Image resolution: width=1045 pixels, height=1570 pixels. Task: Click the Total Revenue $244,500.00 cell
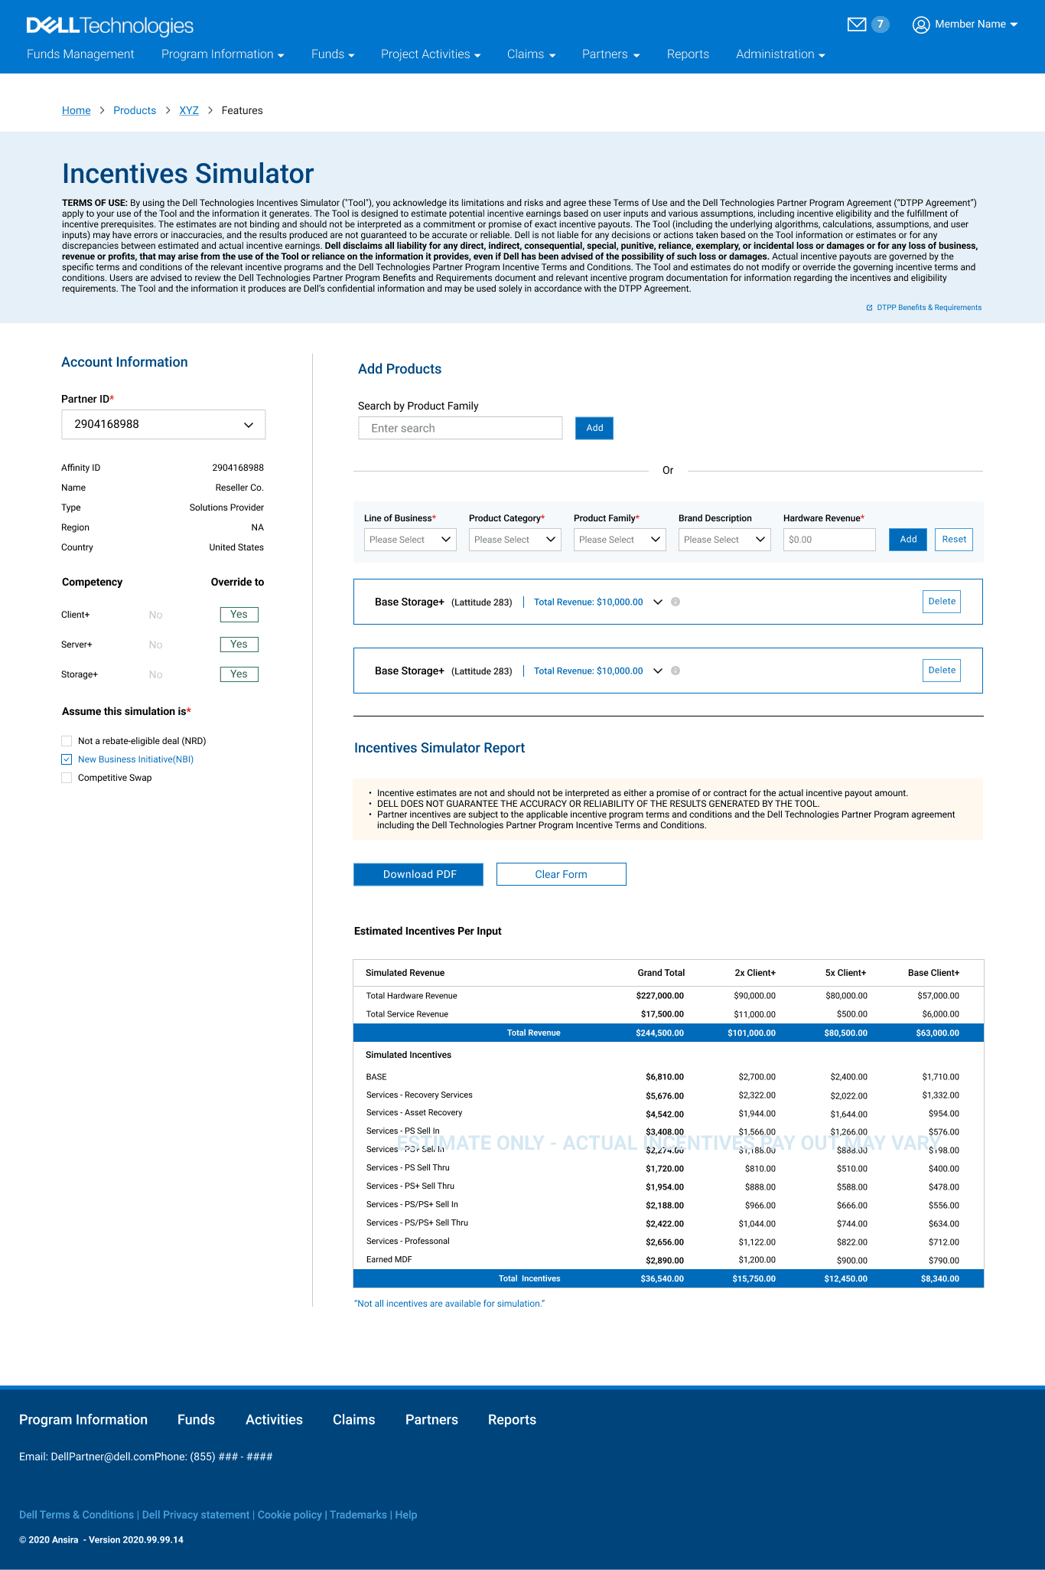point(660,1033)
